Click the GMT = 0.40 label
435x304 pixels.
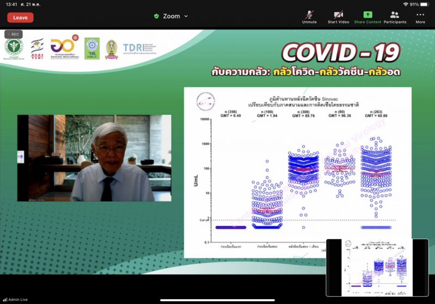tap(230, 115)
